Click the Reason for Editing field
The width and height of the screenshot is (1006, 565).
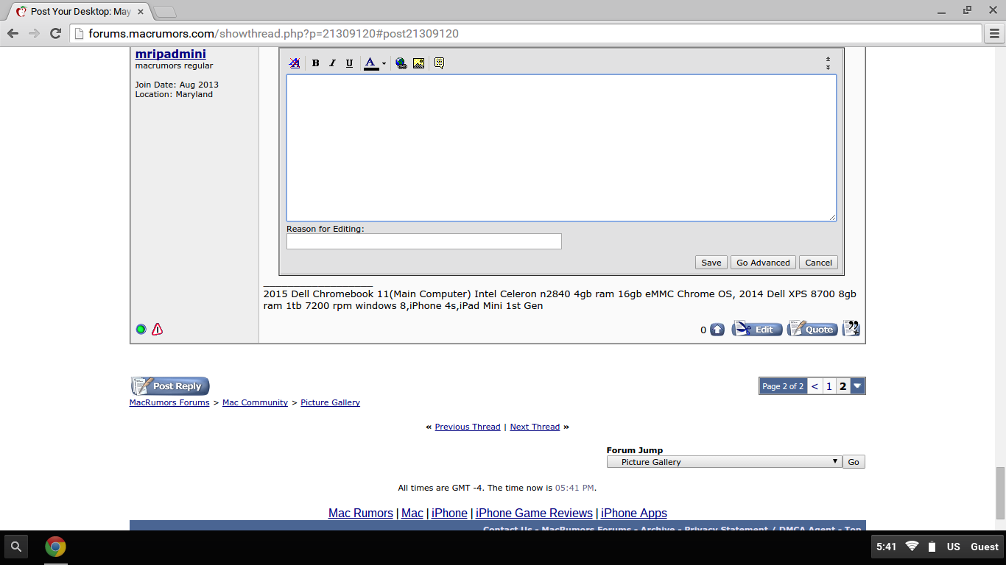pyautogui.click(x=424, y=241)
